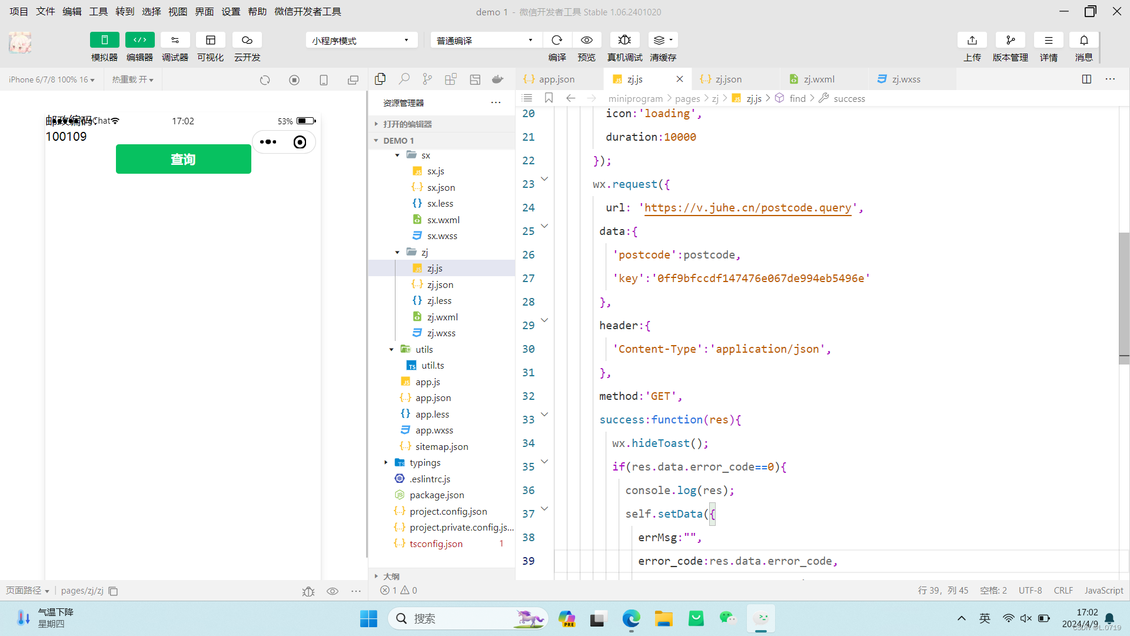This screenshot has height=636, width=1130.
Task: Toggle the Debugger panel button
Action: click(x=175, y=40)
